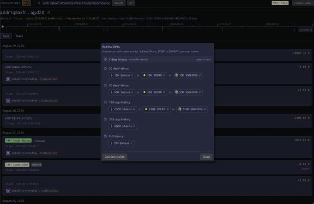Screen dimensions: 314x204
Task: Click the -2409.18 A amount
Action: (x=301, y=118)
